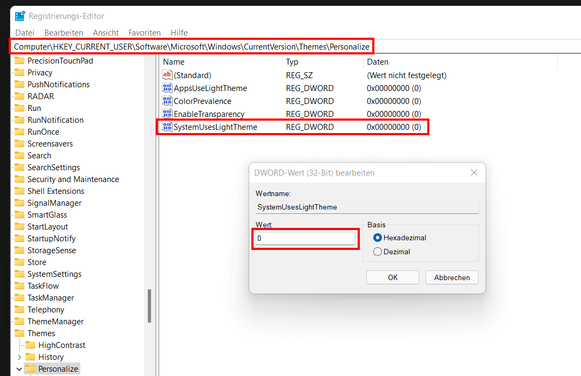581x376 pixels.
Task: Choose the Dezimal radio button
Action: click(378, 251)
